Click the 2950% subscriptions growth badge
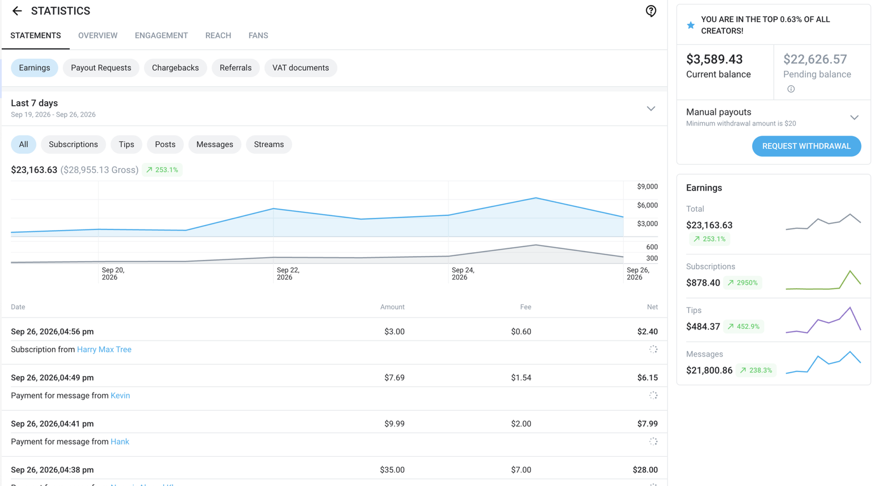This screenshot has height=486, width=885. (743, 283)
